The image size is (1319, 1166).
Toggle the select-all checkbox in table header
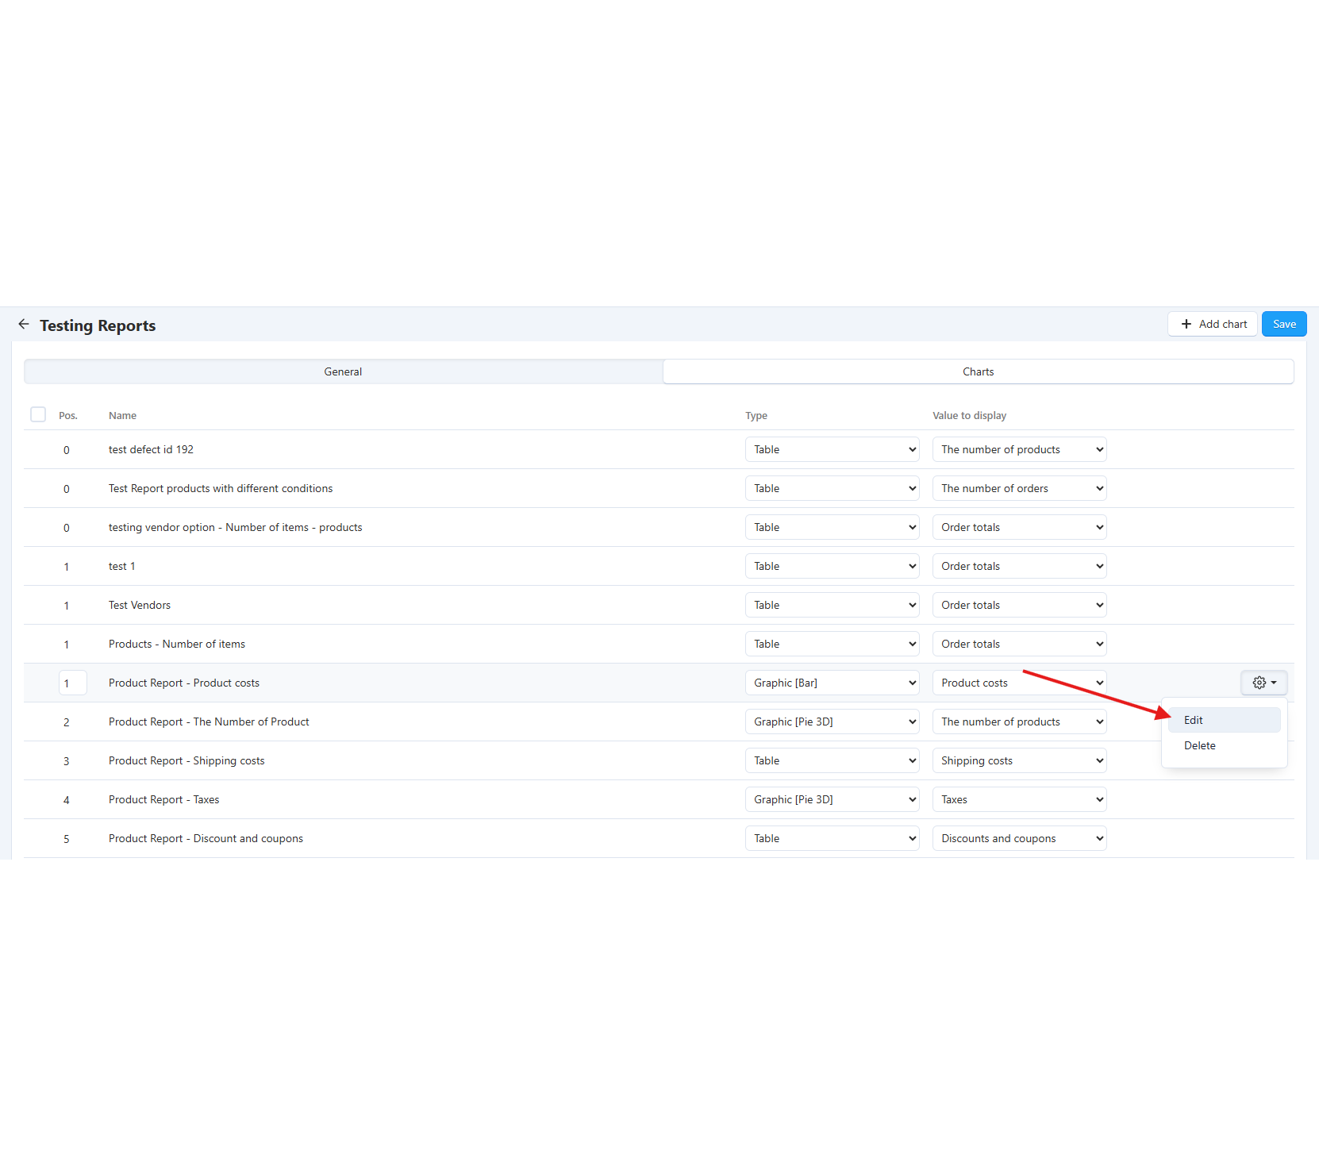[38, 414]
